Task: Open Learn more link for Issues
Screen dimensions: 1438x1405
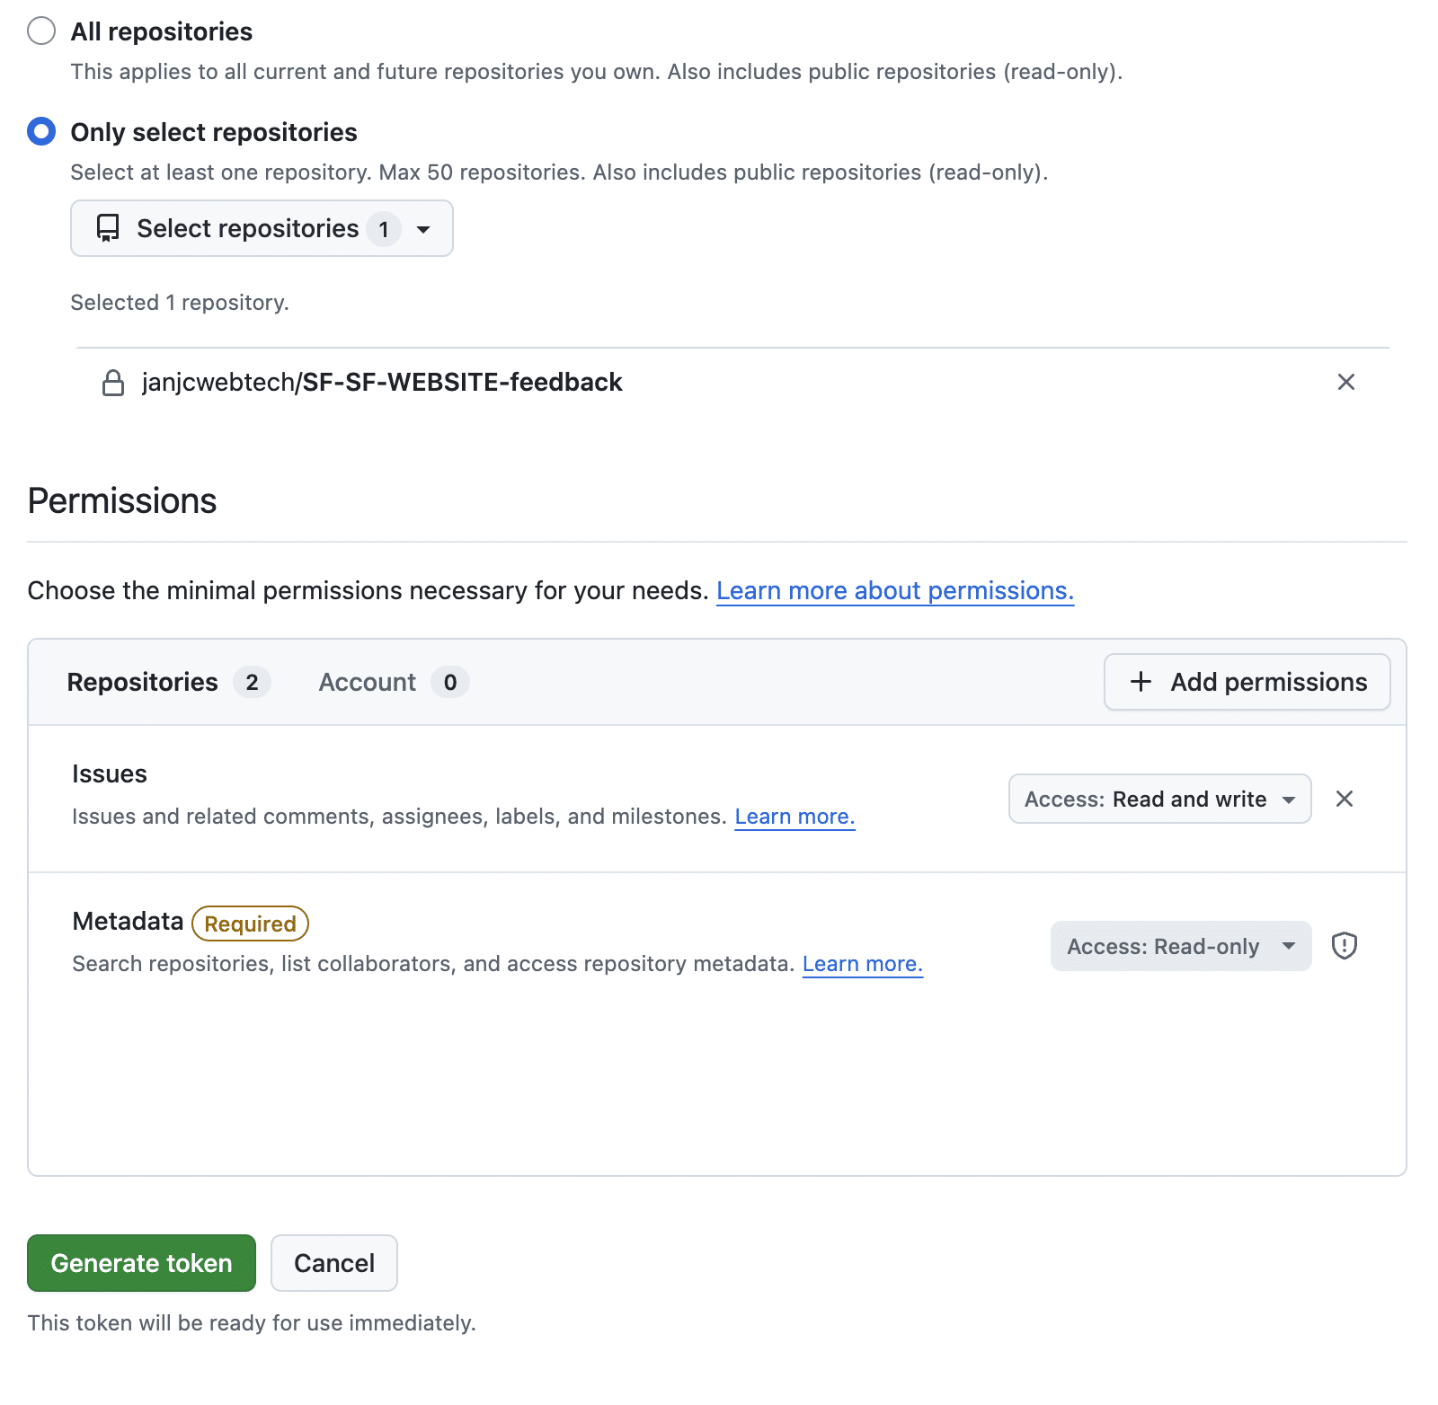Action: (794, 817)
